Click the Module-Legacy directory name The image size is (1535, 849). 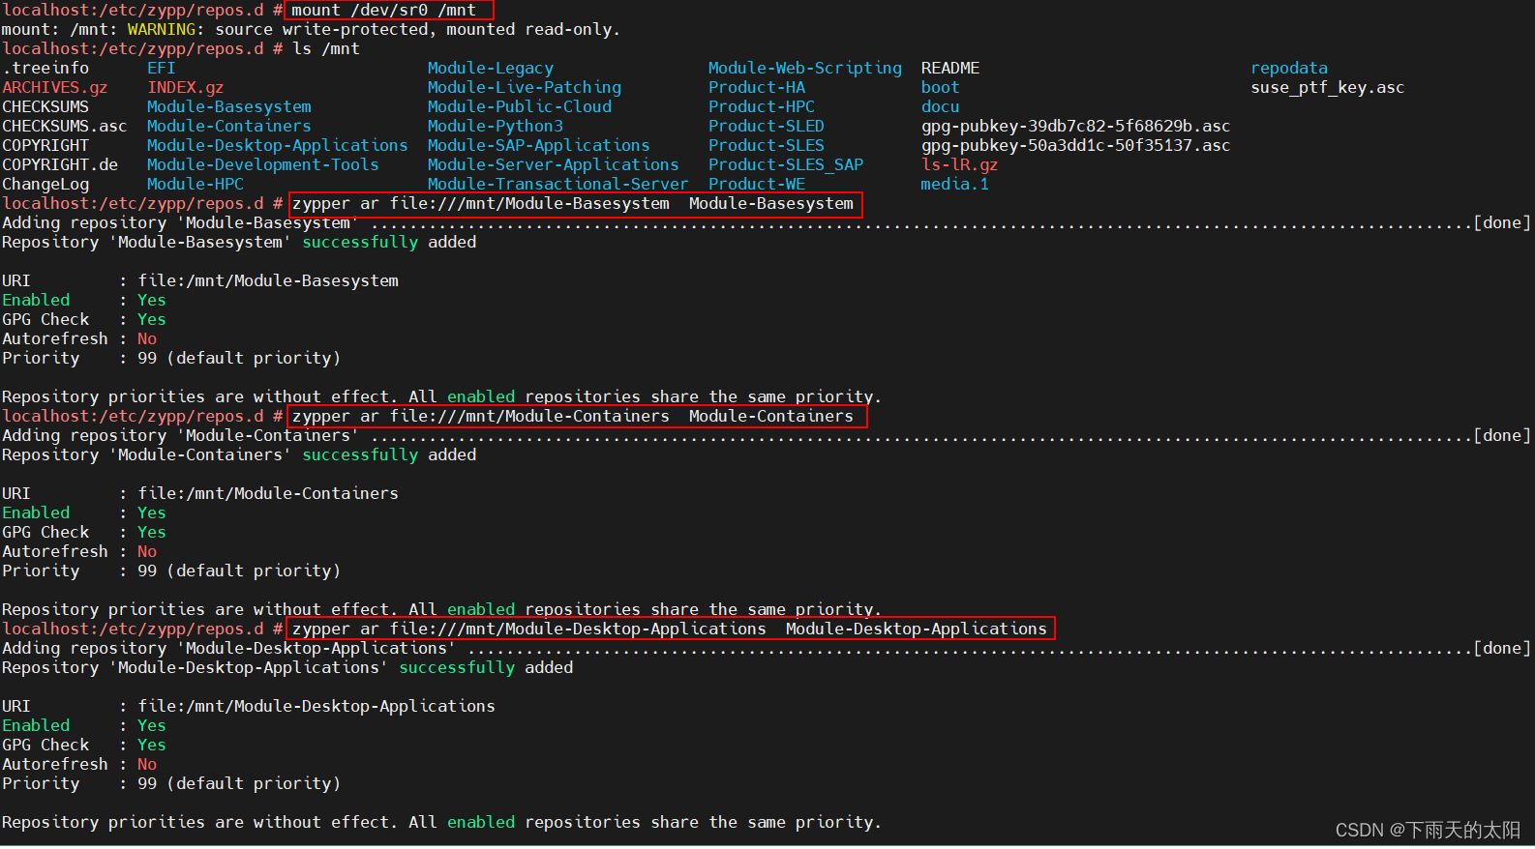(491, 68)
